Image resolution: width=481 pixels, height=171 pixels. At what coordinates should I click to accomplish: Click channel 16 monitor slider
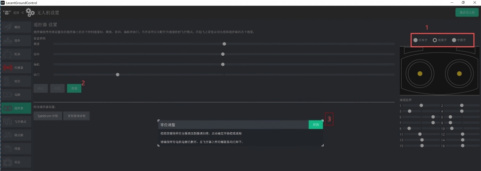[463, 145]
